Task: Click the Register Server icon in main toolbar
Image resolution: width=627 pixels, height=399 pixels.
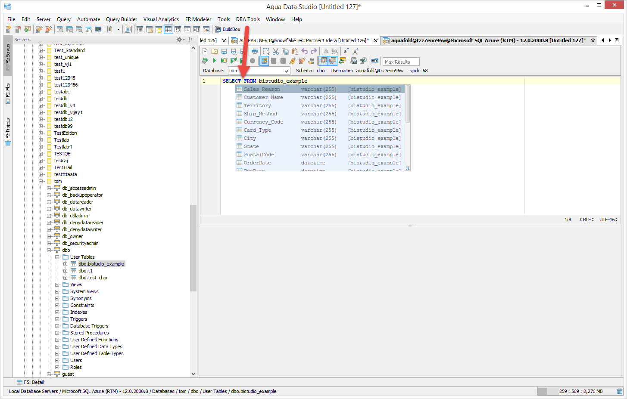Action: [x=8, y=29]
